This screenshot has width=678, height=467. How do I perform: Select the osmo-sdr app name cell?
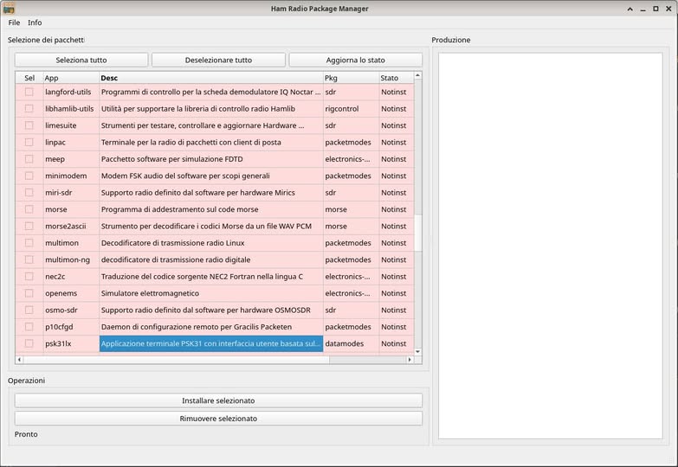click(x=71, y=310)
